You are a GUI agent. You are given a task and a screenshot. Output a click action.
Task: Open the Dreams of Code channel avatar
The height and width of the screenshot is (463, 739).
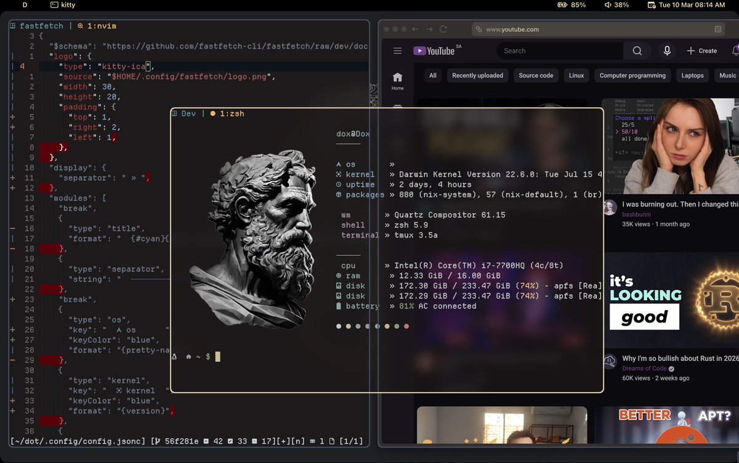point(610,362)
